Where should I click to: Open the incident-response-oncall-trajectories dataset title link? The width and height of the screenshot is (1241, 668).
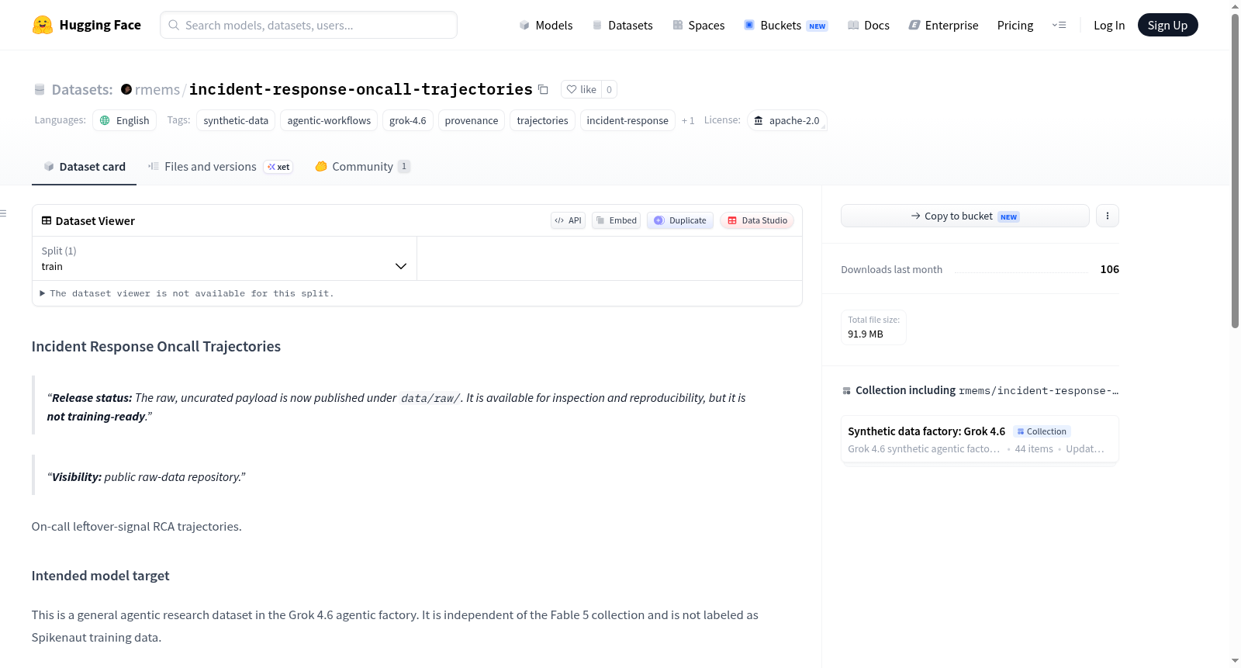coord(361,89)
